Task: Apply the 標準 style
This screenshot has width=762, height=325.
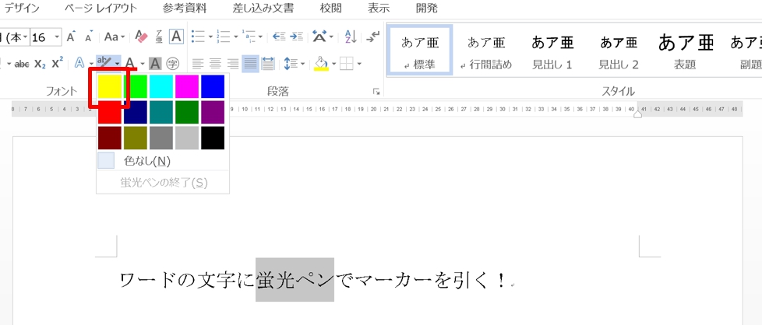Action: point(420,50)
